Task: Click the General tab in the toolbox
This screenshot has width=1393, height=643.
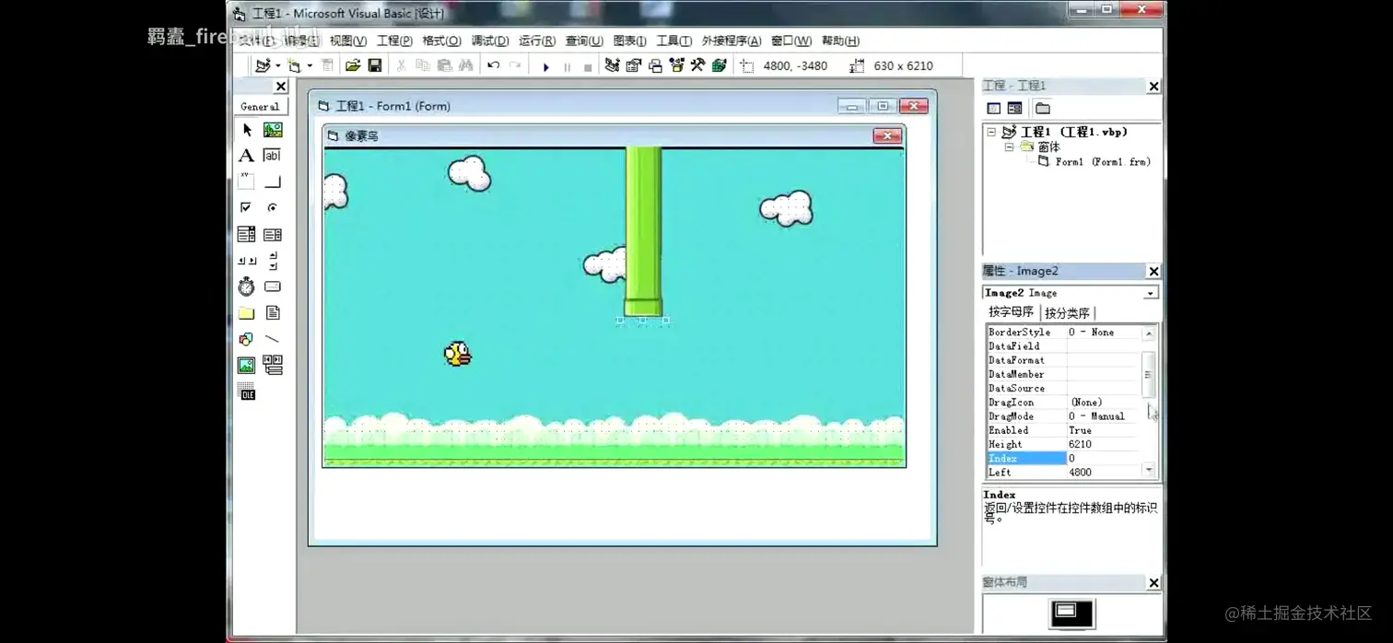Action: (x=260, y=107)
